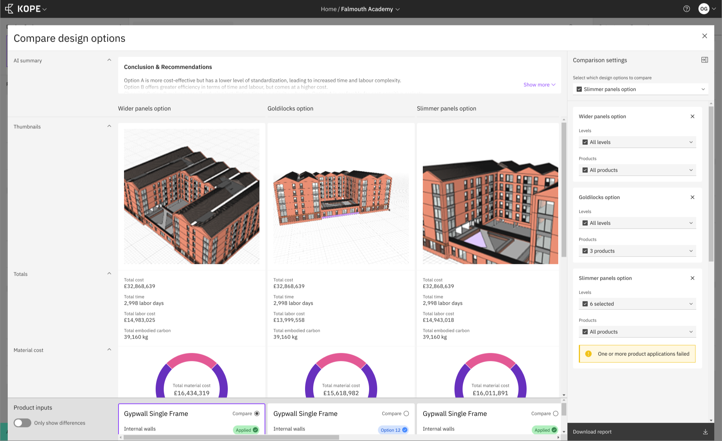The height and width of the screenshot is (441, 722).
Task: Uncheck the 3 products checkbox
Action: coord(585,251)
